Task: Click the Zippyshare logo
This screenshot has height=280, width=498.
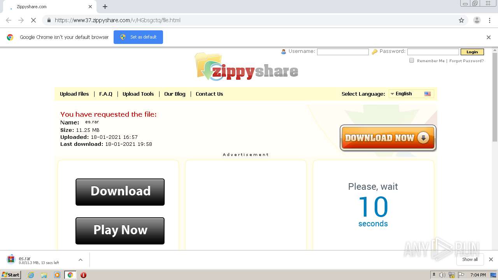Action: [246, 67]
